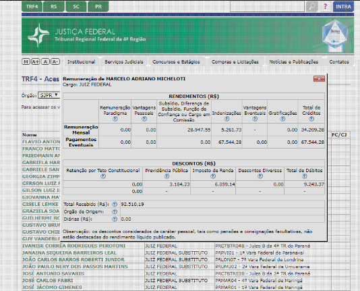
Task: Switch to the SC tab
Action: (x=76, y=7)
